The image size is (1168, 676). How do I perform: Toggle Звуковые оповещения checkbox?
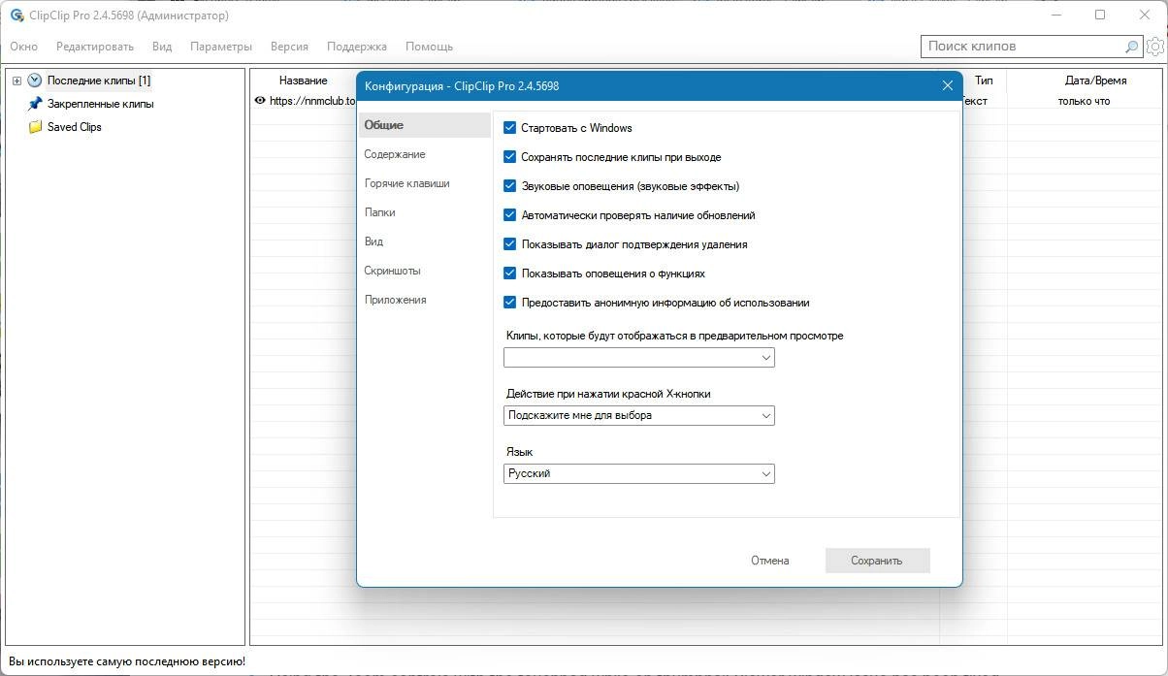click(x=510, y=186)
